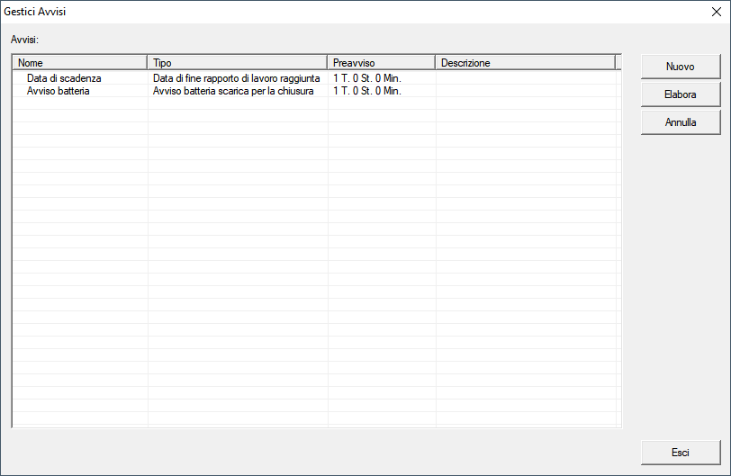The width and height of the screenshot is (731, 476).
Task: Click Preavviso value of Data di scadenza row
Action: pyautogui.click(x=366, y=78)
